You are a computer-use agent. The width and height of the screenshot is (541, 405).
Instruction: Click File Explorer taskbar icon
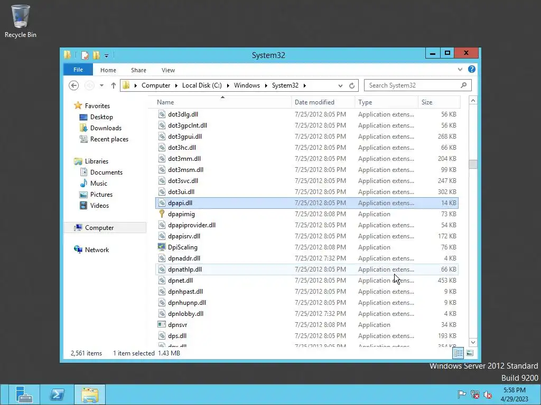point(90,394)
